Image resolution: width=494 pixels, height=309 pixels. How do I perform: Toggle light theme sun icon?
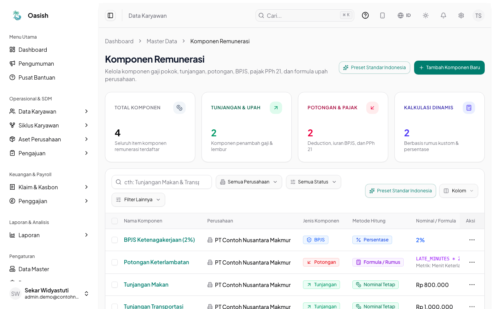pos(426,15)
